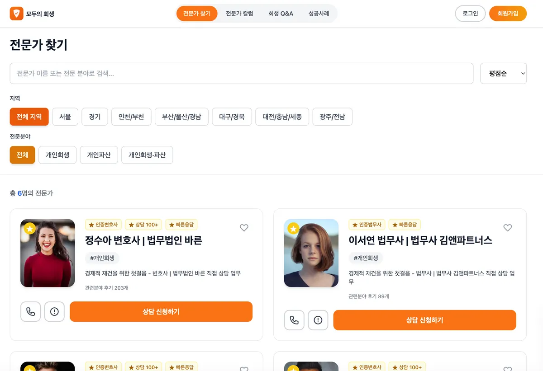Open 정수아 변호사's profile photo

click(x=48, y=253)
